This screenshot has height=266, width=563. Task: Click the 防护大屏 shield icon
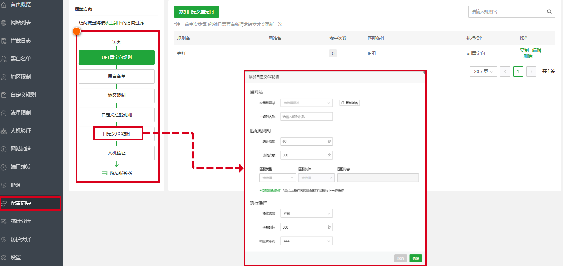click(x=4, y=239)
